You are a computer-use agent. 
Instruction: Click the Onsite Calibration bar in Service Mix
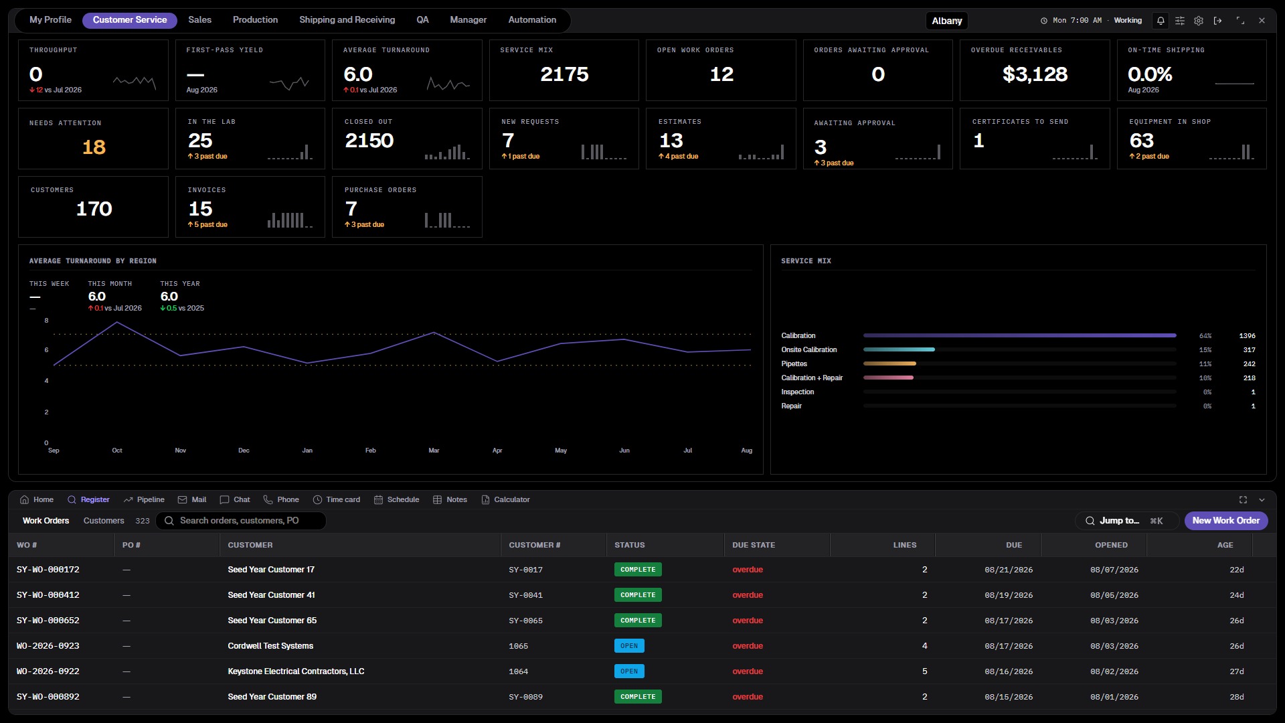[x=899, y=349]
